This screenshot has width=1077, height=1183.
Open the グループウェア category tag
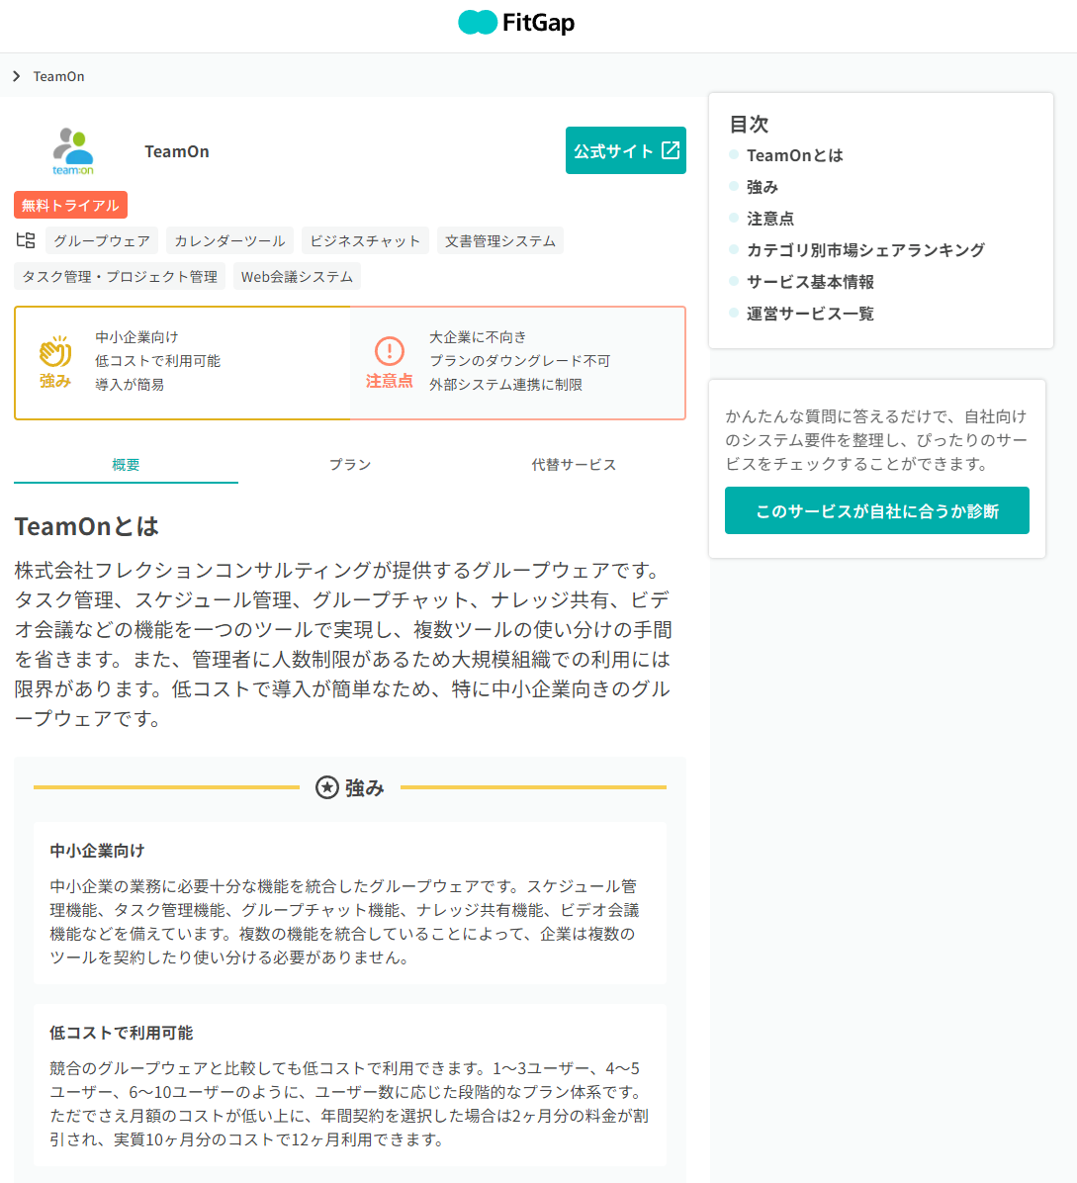[102, 241]
